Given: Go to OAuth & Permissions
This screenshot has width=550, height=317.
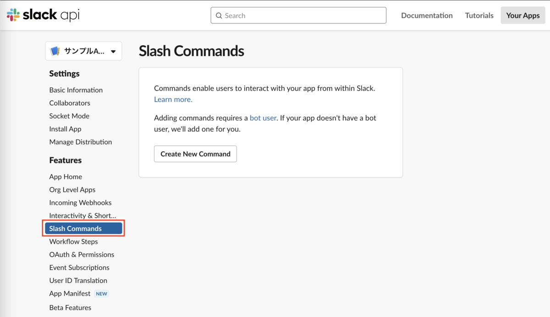Looking at the screenshot, I should tap(82, 254).
